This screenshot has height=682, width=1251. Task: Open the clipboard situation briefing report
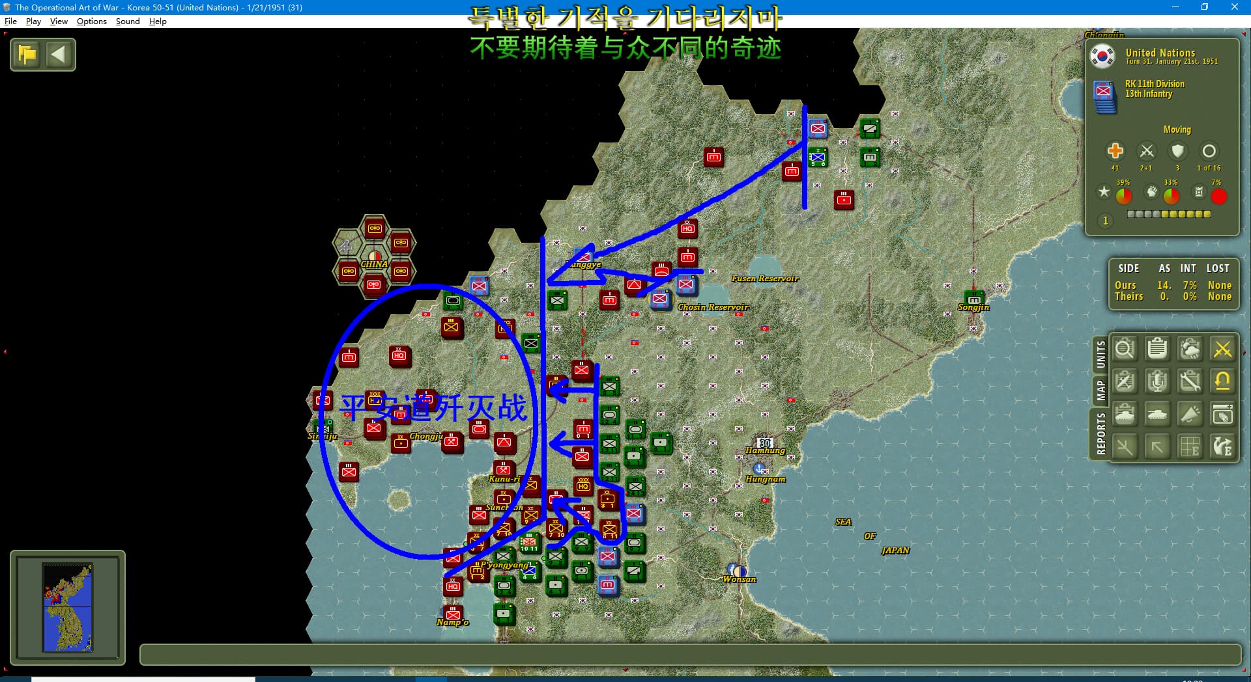coord(1157,349)
